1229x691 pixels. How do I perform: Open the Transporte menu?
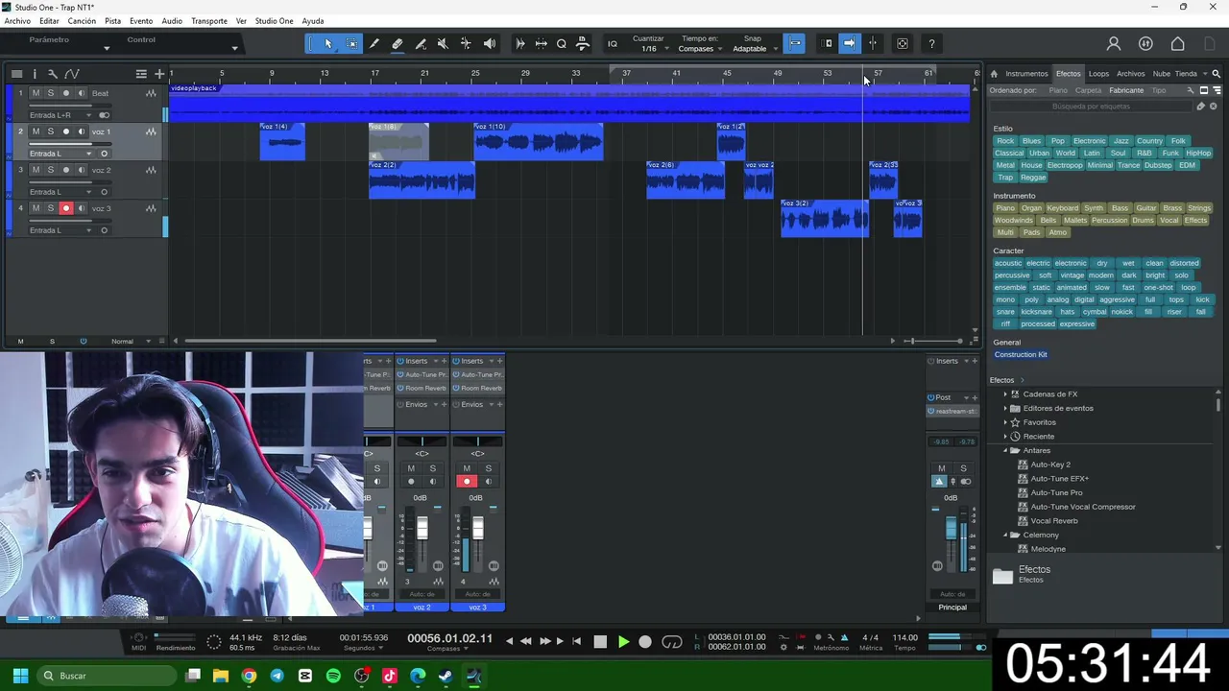(209, 21)
